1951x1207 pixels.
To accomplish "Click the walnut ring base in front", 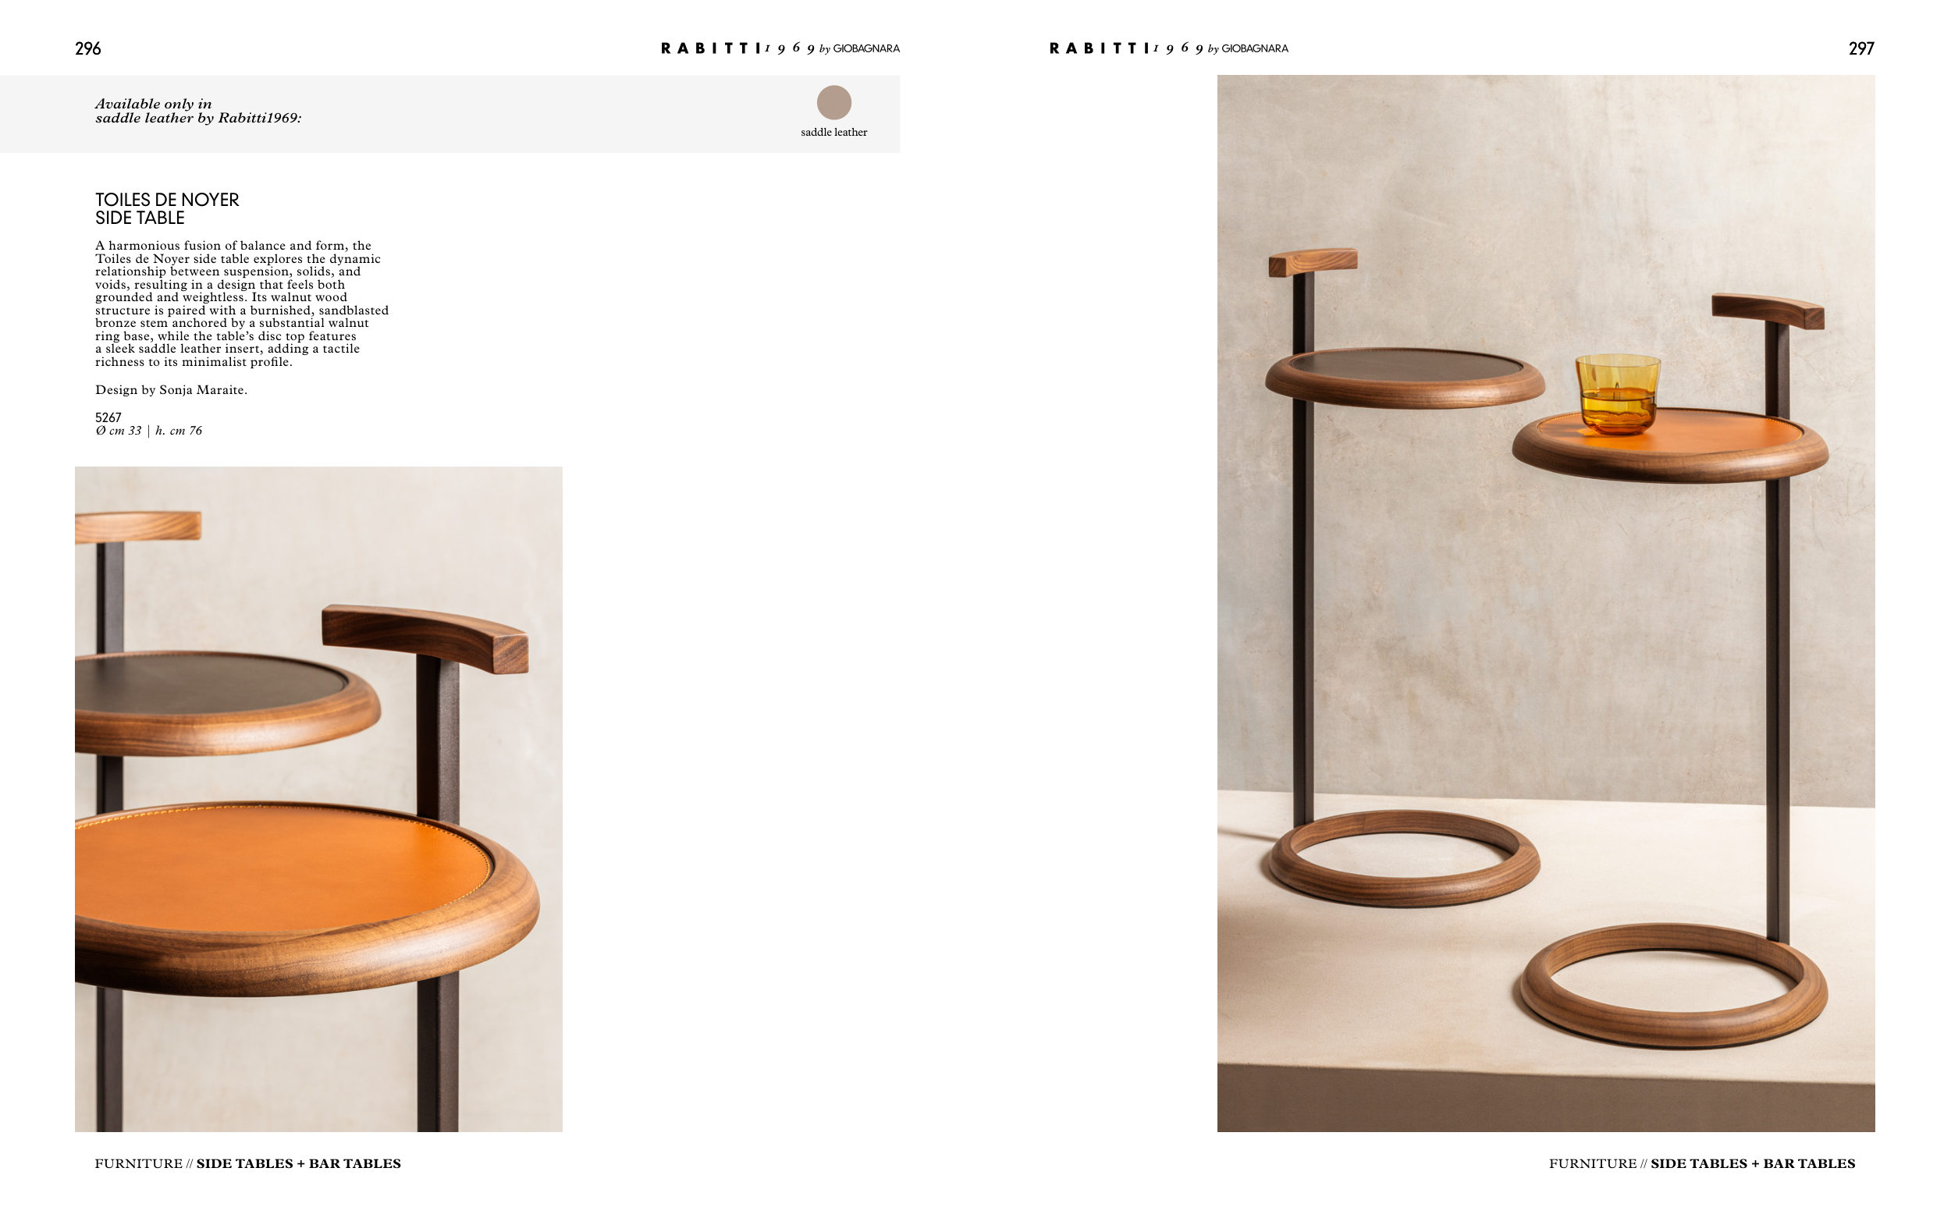I will click(x=1673, y=985).
